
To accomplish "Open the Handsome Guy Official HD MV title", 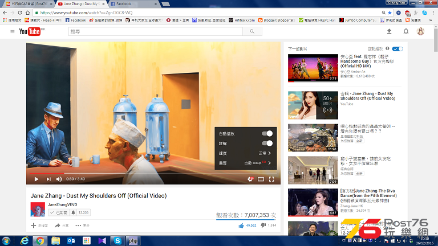I will (x=367, y=61).
